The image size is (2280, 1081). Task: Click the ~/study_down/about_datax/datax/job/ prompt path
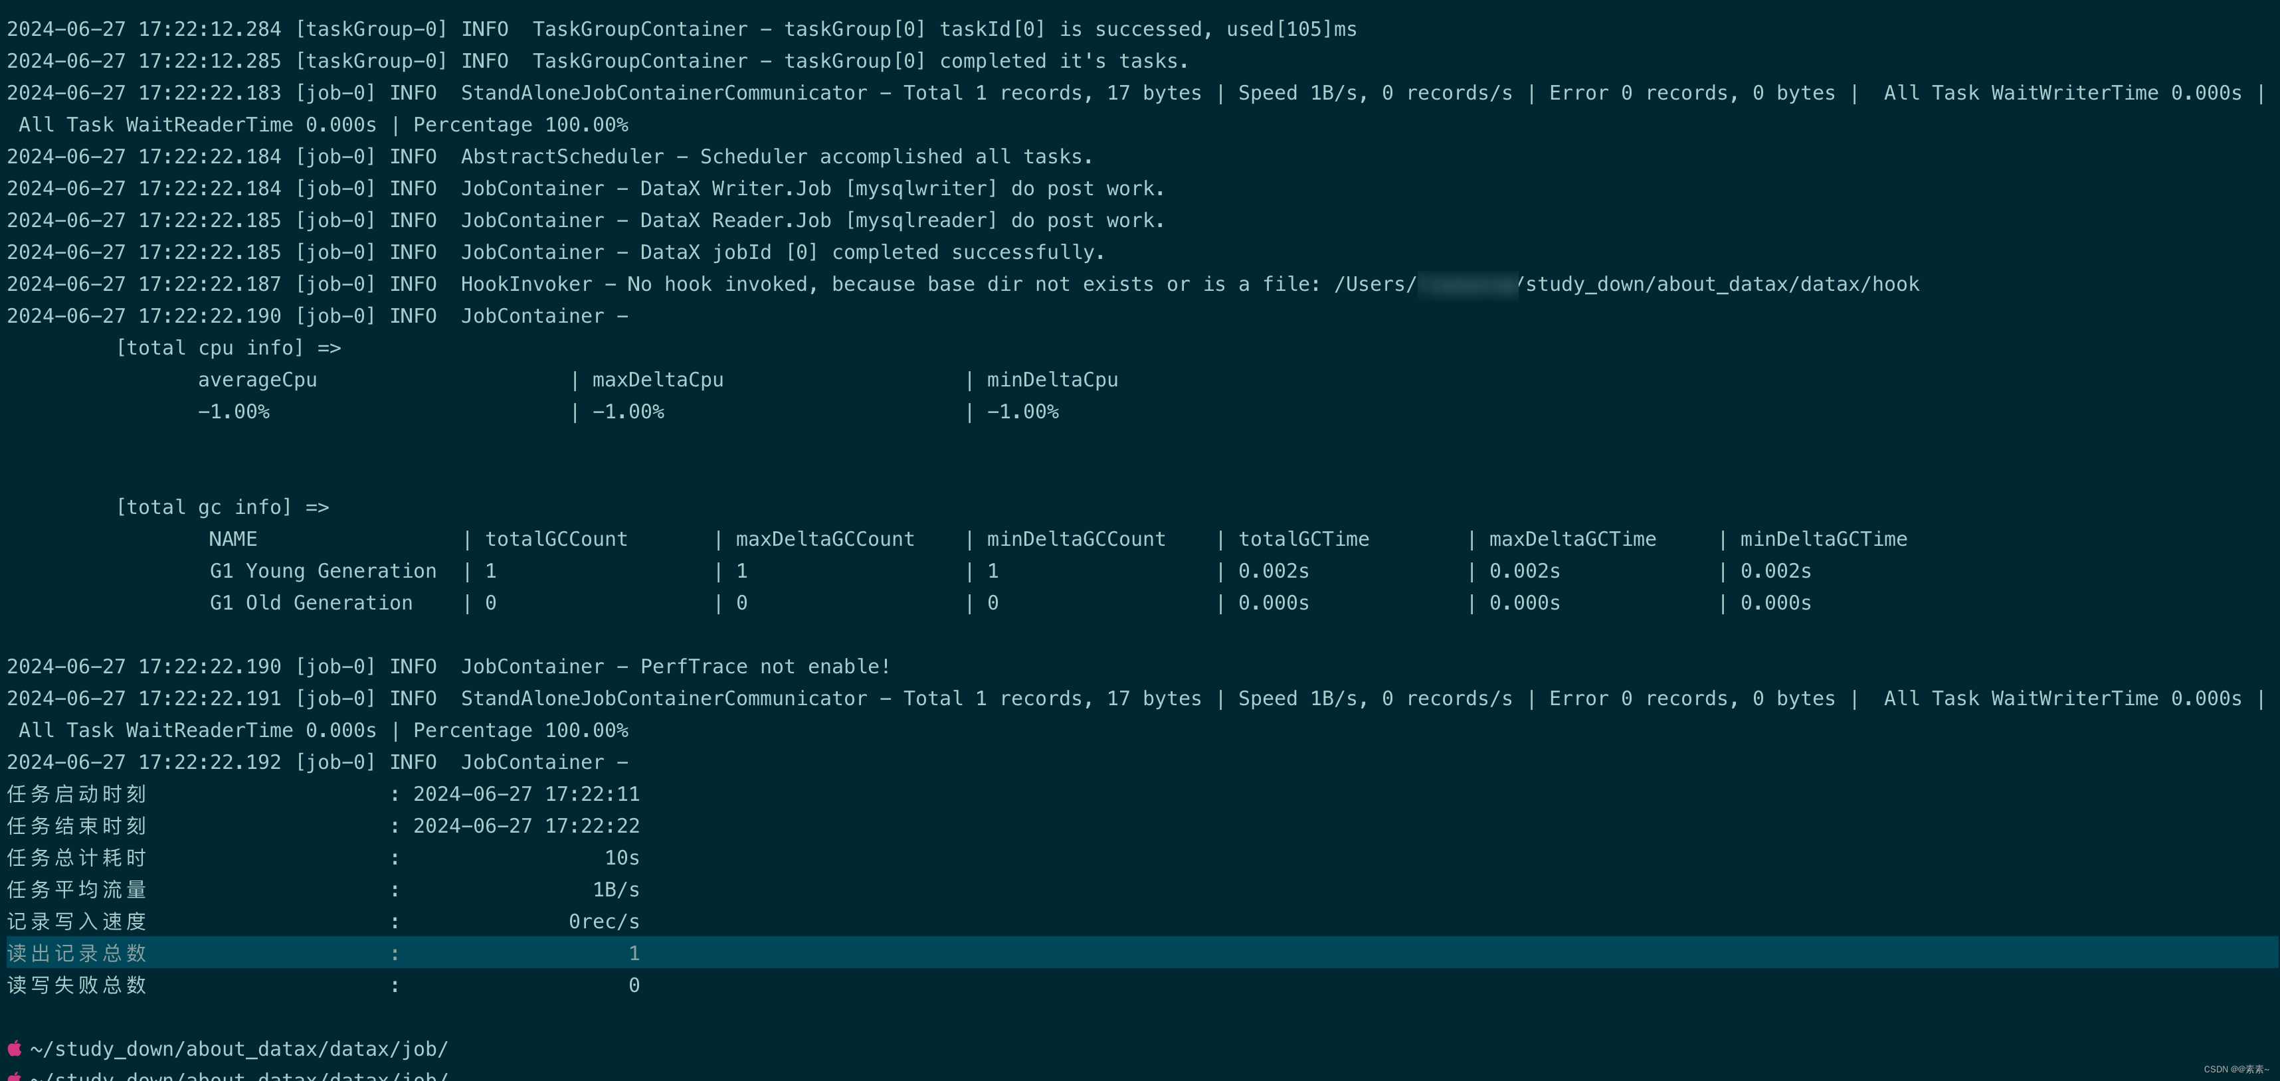(239, 1048)
